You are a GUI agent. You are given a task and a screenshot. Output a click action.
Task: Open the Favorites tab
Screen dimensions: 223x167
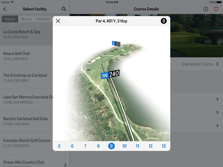43,19
